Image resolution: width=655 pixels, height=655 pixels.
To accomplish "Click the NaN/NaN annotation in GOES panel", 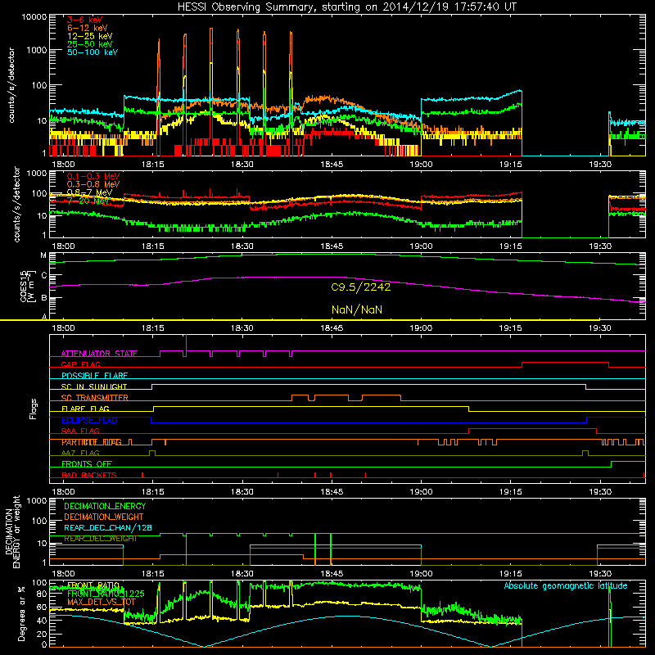I will pyautogui.click(x=357, y=309).
